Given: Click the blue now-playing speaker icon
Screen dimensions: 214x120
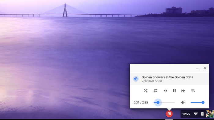Looking at the screenshot, I should tap(136, 79).
